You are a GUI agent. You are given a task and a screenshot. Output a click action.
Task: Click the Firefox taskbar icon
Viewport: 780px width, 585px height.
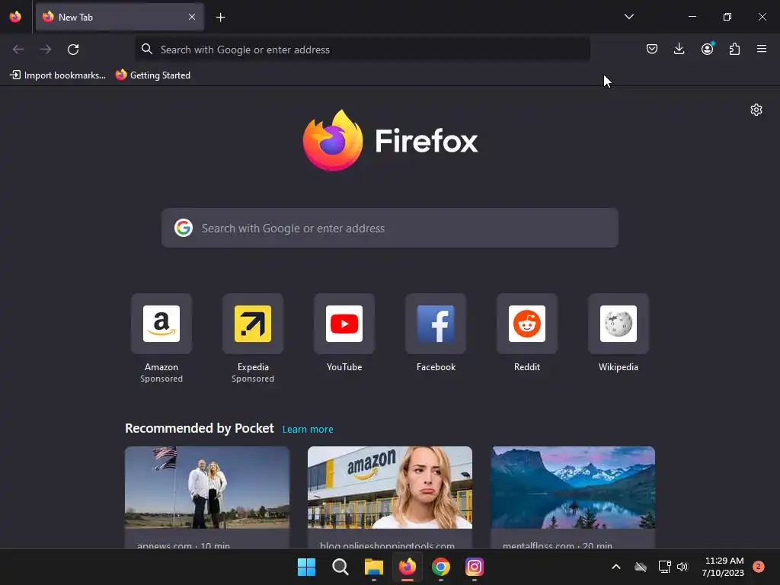click(408, 567)
